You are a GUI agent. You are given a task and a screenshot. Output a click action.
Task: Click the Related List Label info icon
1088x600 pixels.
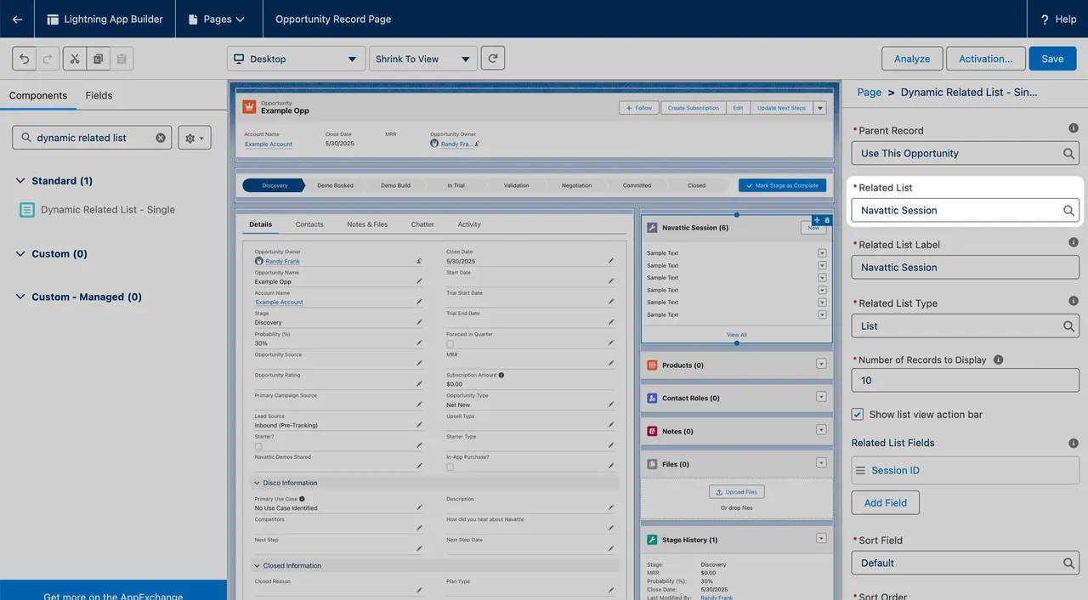point(1074,242)
